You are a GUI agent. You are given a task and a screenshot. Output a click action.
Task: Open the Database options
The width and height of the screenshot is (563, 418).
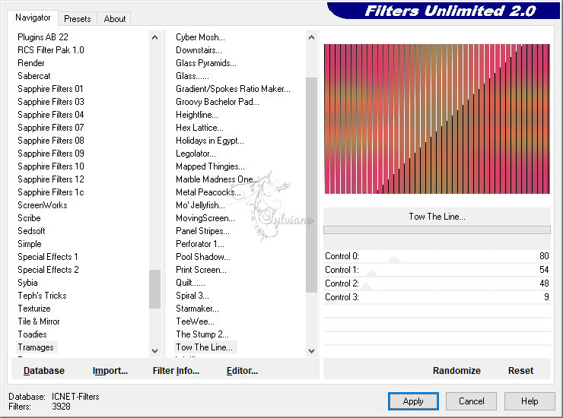click(44, 371)
